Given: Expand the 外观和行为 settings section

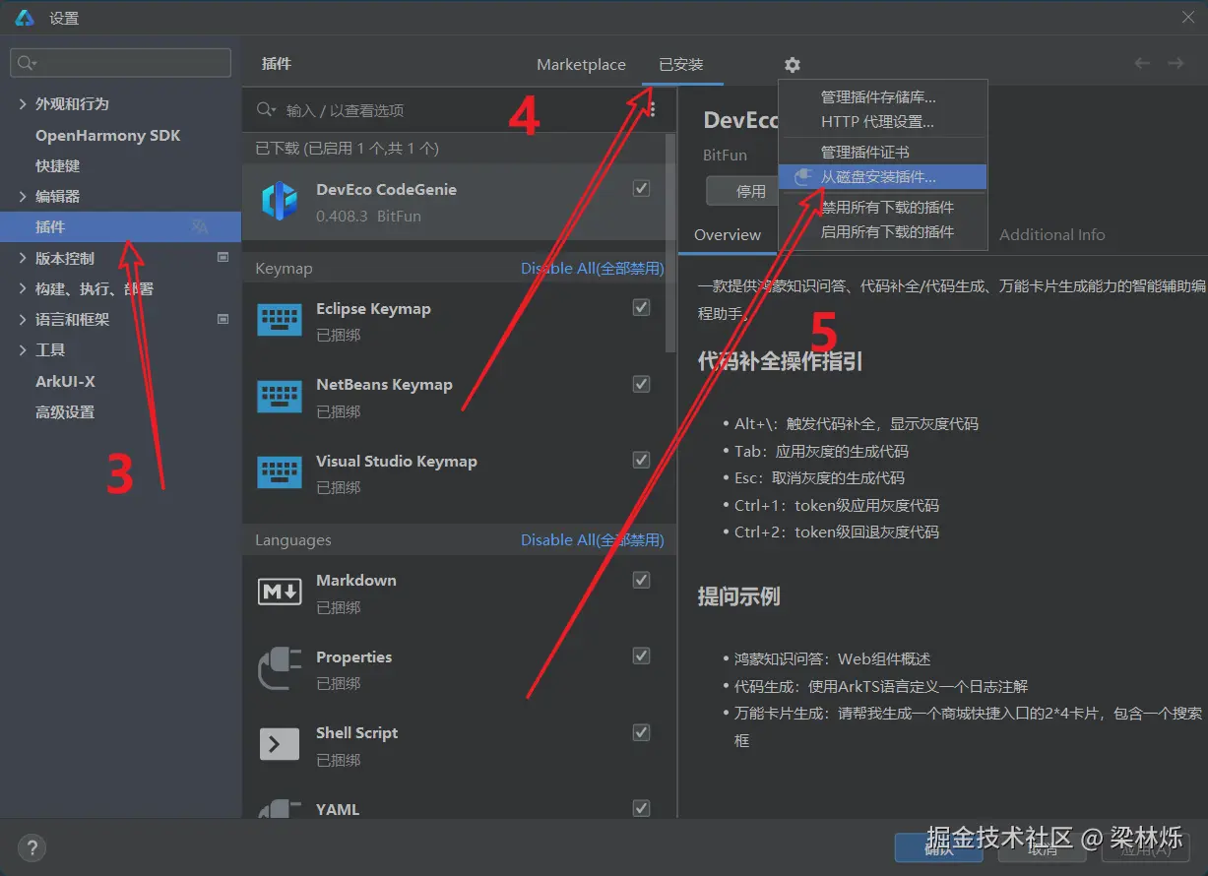Looking at the screenshot, I should [x=22, y=103].
